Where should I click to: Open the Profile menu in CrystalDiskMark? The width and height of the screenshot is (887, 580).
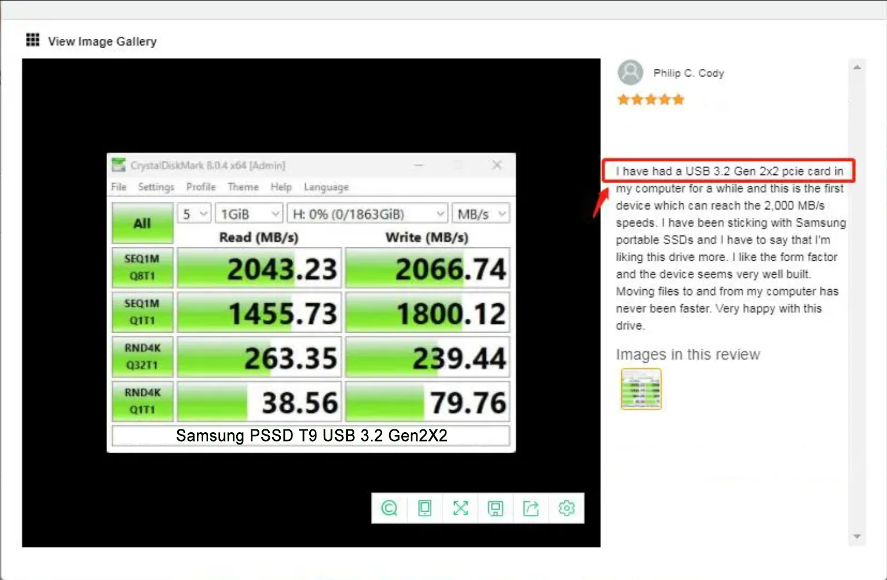pos(201,187)
